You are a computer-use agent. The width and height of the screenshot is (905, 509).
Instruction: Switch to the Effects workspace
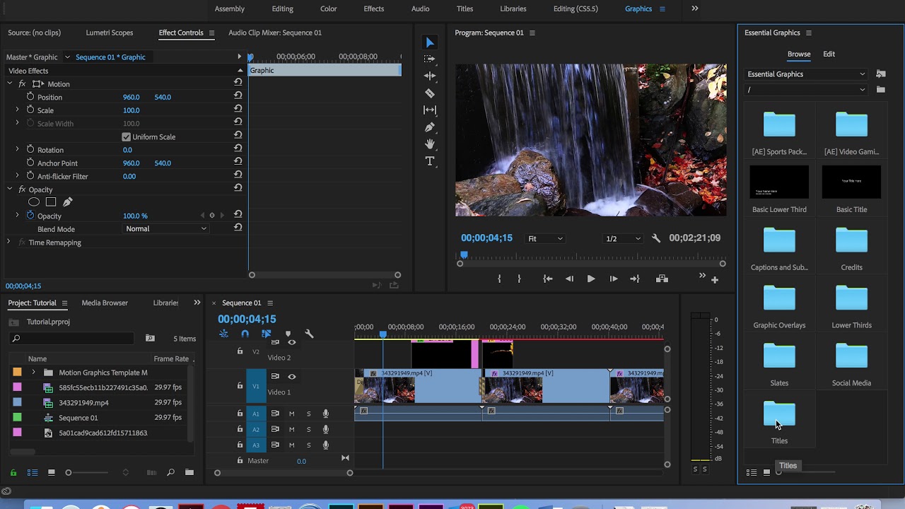click(x=373, y=8)
